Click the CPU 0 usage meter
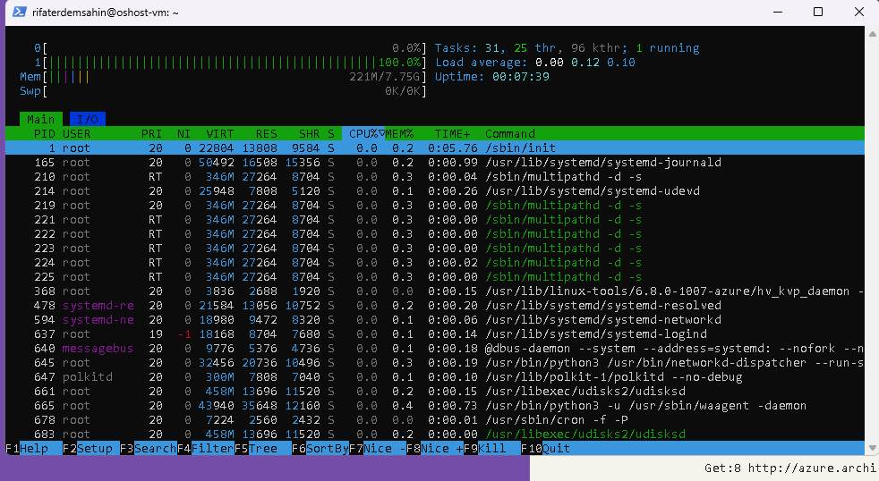The image size is (879, 481). pos(230,48)
